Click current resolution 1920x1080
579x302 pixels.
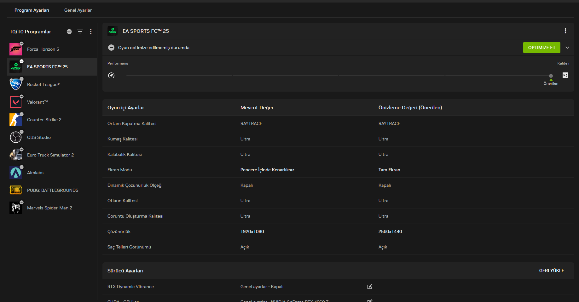coord(252,231)
